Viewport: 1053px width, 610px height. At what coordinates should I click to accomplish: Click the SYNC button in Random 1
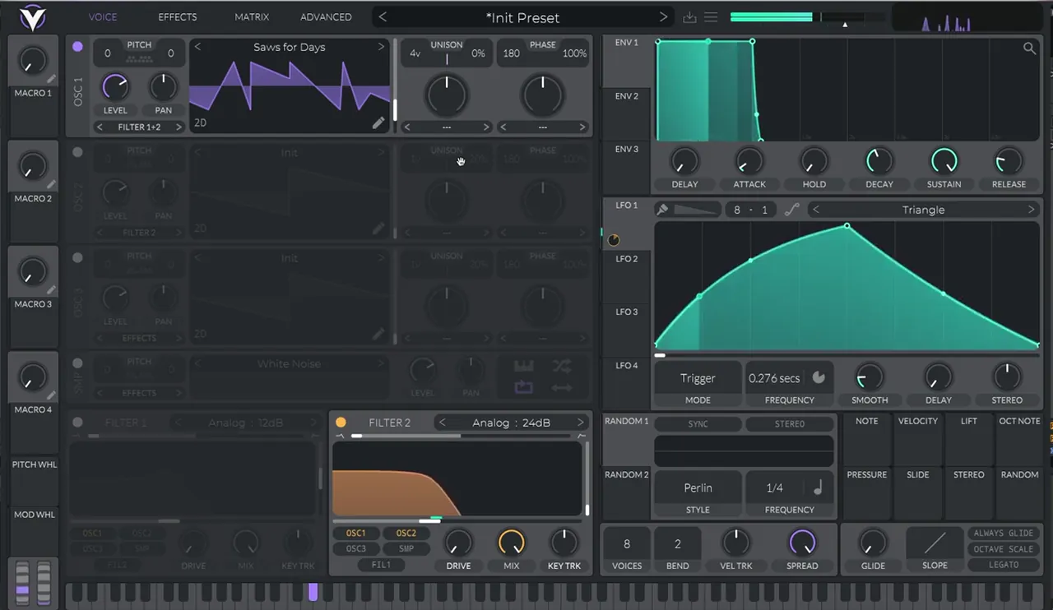698,424
